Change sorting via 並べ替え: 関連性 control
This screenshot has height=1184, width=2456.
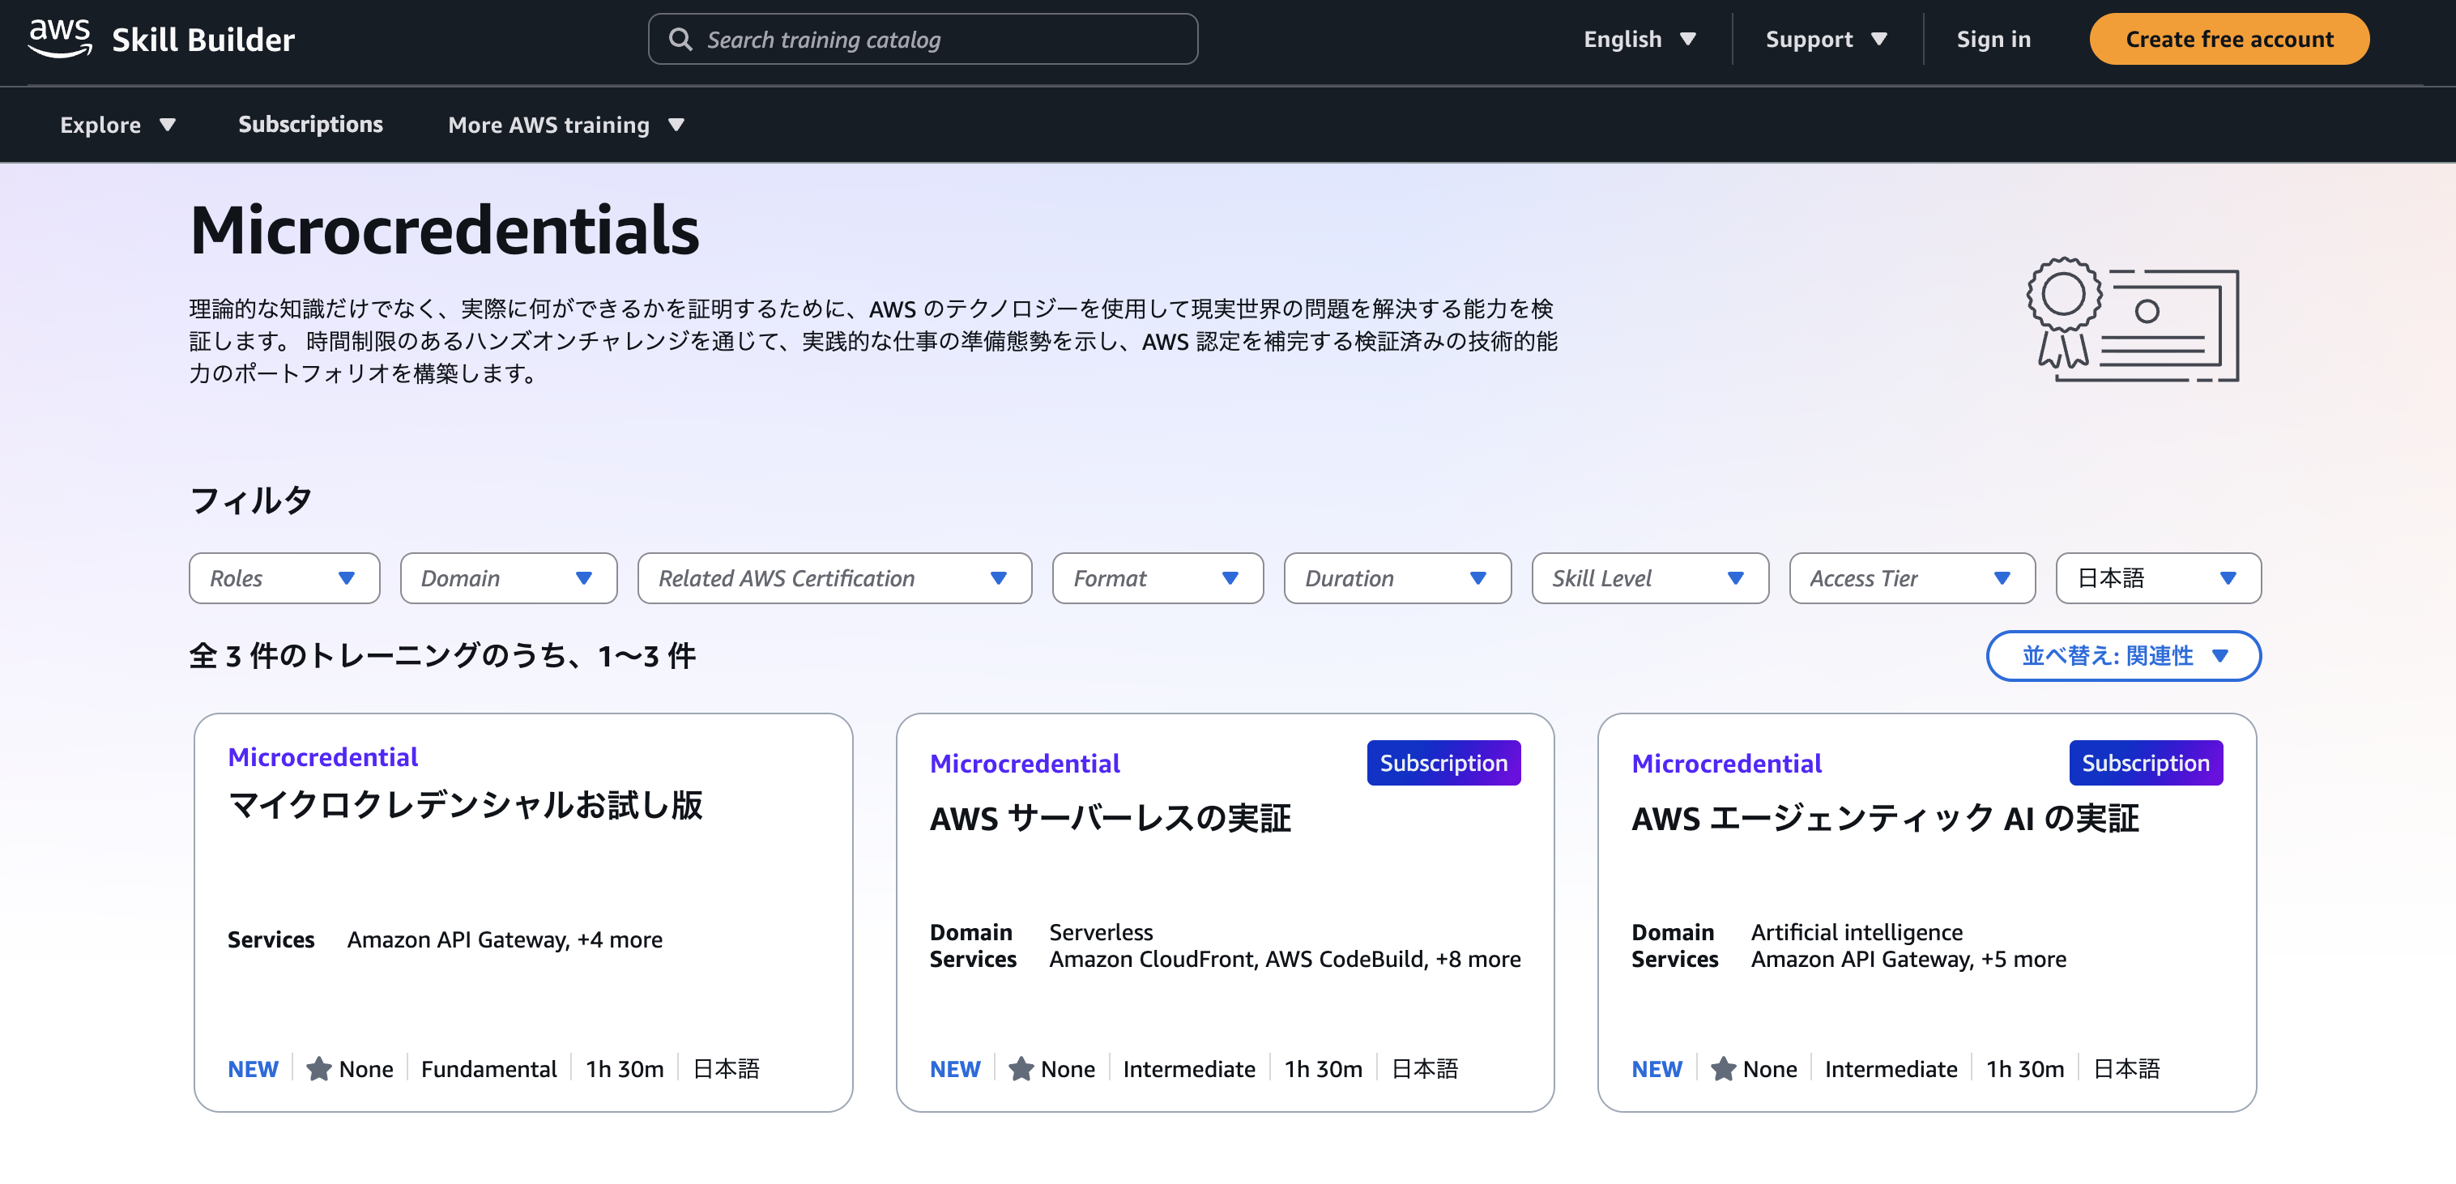2122,656
